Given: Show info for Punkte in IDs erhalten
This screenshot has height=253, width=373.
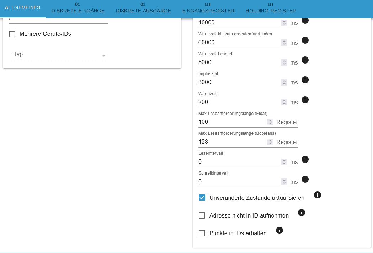Looking at the screenshot, I should pos(279,230).
